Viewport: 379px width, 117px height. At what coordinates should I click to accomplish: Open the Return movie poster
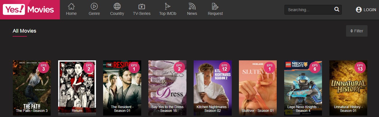(x=77, y=88)
